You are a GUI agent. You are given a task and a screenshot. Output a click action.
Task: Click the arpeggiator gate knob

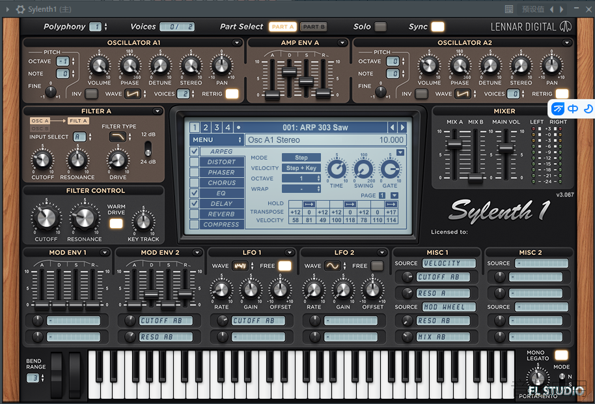click(x=390, y=169)
